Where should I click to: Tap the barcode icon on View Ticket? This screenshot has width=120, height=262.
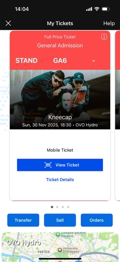coord(48,165)
